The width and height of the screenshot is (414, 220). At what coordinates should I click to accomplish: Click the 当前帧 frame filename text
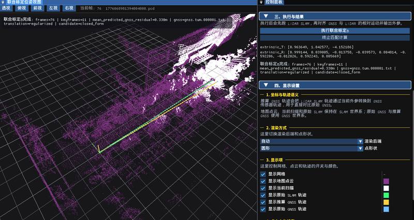(x=117, y=8)
